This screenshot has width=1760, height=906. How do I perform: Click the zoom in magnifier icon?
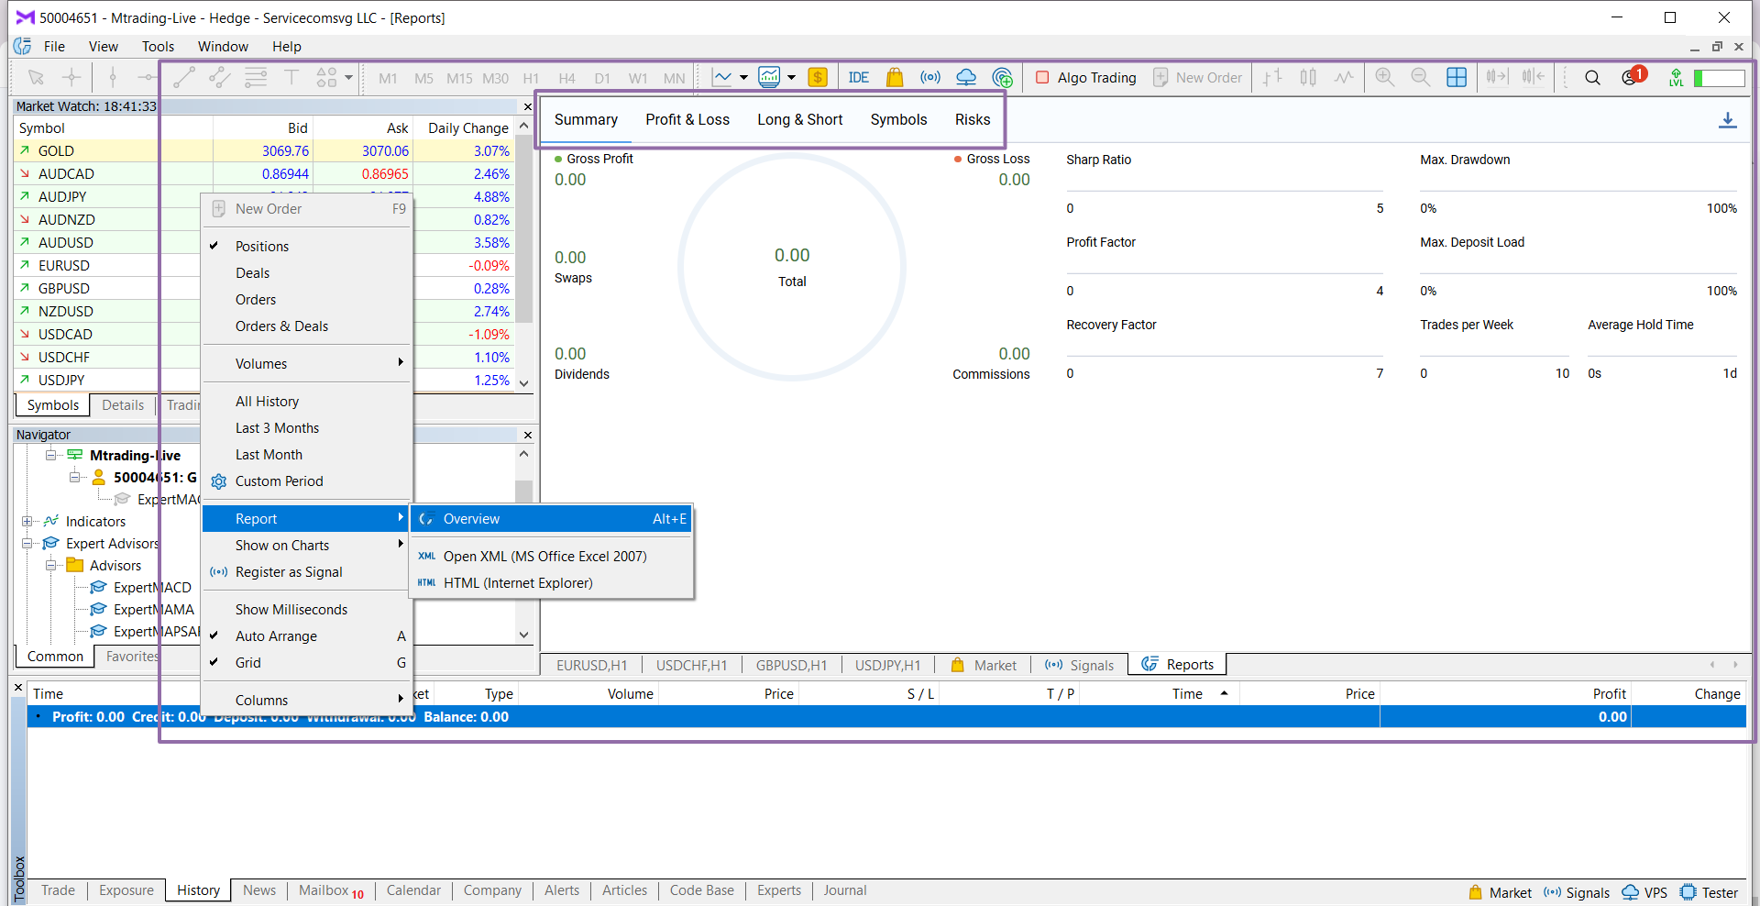pos(1385,78)
